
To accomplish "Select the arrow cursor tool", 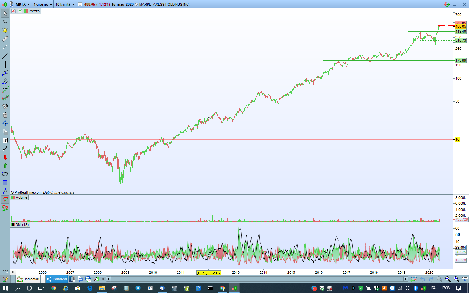I will coord(5,13).
